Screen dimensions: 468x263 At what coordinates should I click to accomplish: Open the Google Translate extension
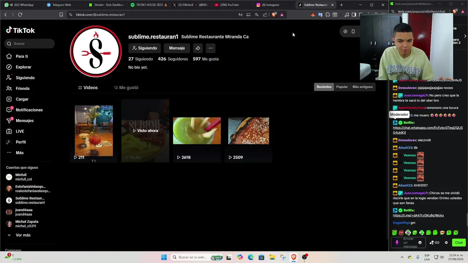coord(320,15)
